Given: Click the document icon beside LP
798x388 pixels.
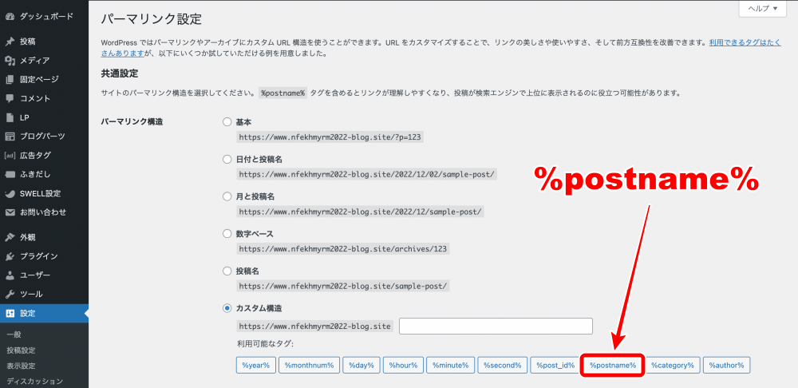Looking at the screenshot, I should click(x=10, y=117).
